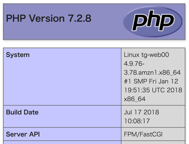Click the Server API row label
Screen dimensions: 189x144
pyautogui.click(x=23, y=134)
